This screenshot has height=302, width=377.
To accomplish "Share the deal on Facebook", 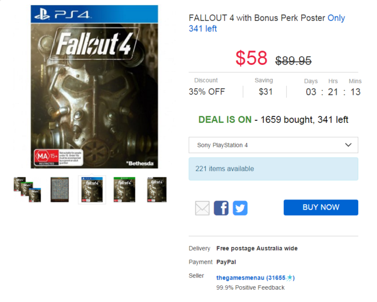I will point(221,208).
